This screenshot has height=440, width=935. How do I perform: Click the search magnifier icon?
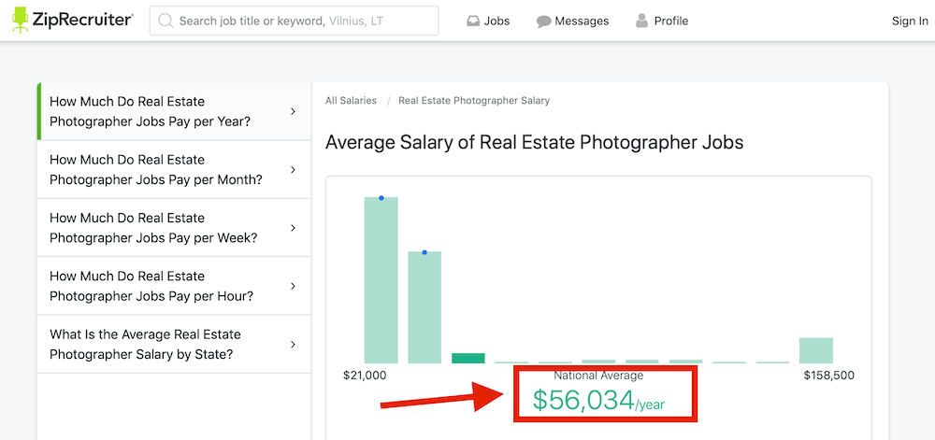point(165,21)
